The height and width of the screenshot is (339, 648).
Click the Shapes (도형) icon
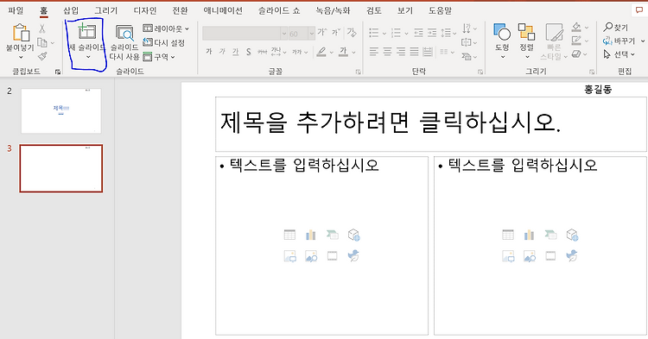[502, 32]
